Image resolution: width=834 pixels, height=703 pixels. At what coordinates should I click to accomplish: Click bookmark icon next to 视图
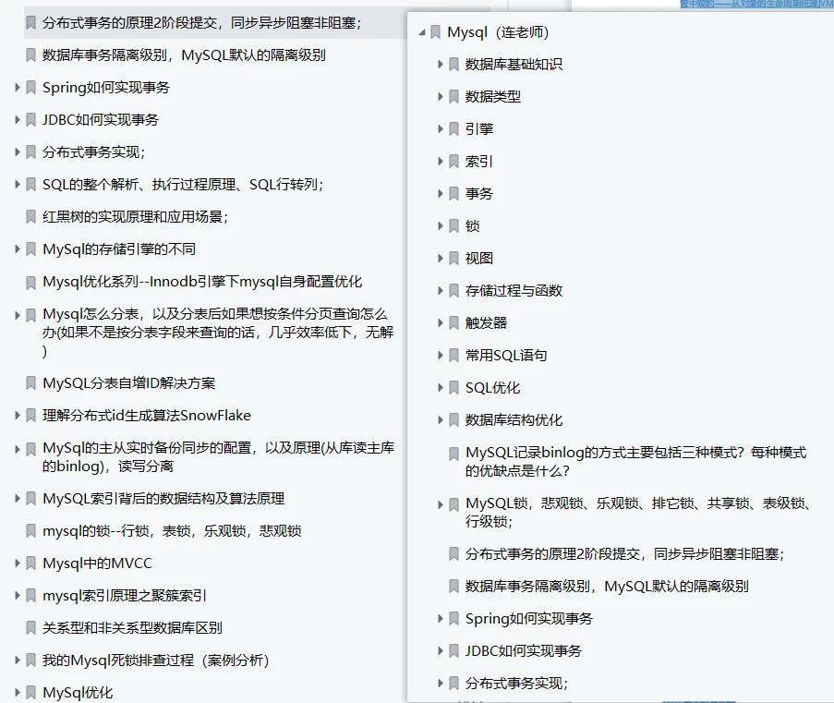453,259
